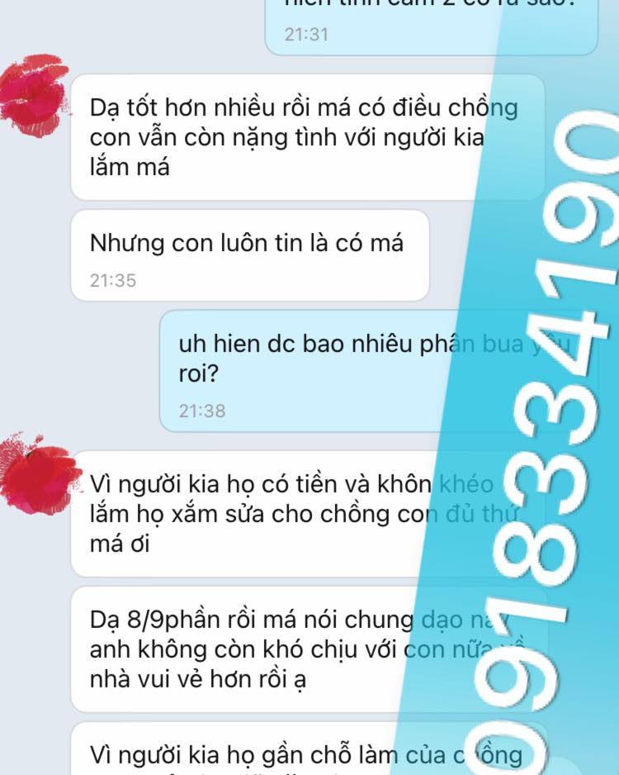The height and width of the screenshot is (775, 619).
Task: Select the message starting with "Dạ 8/9phần rồi má"
Action: pyautogui.click(x=309, y=649)
